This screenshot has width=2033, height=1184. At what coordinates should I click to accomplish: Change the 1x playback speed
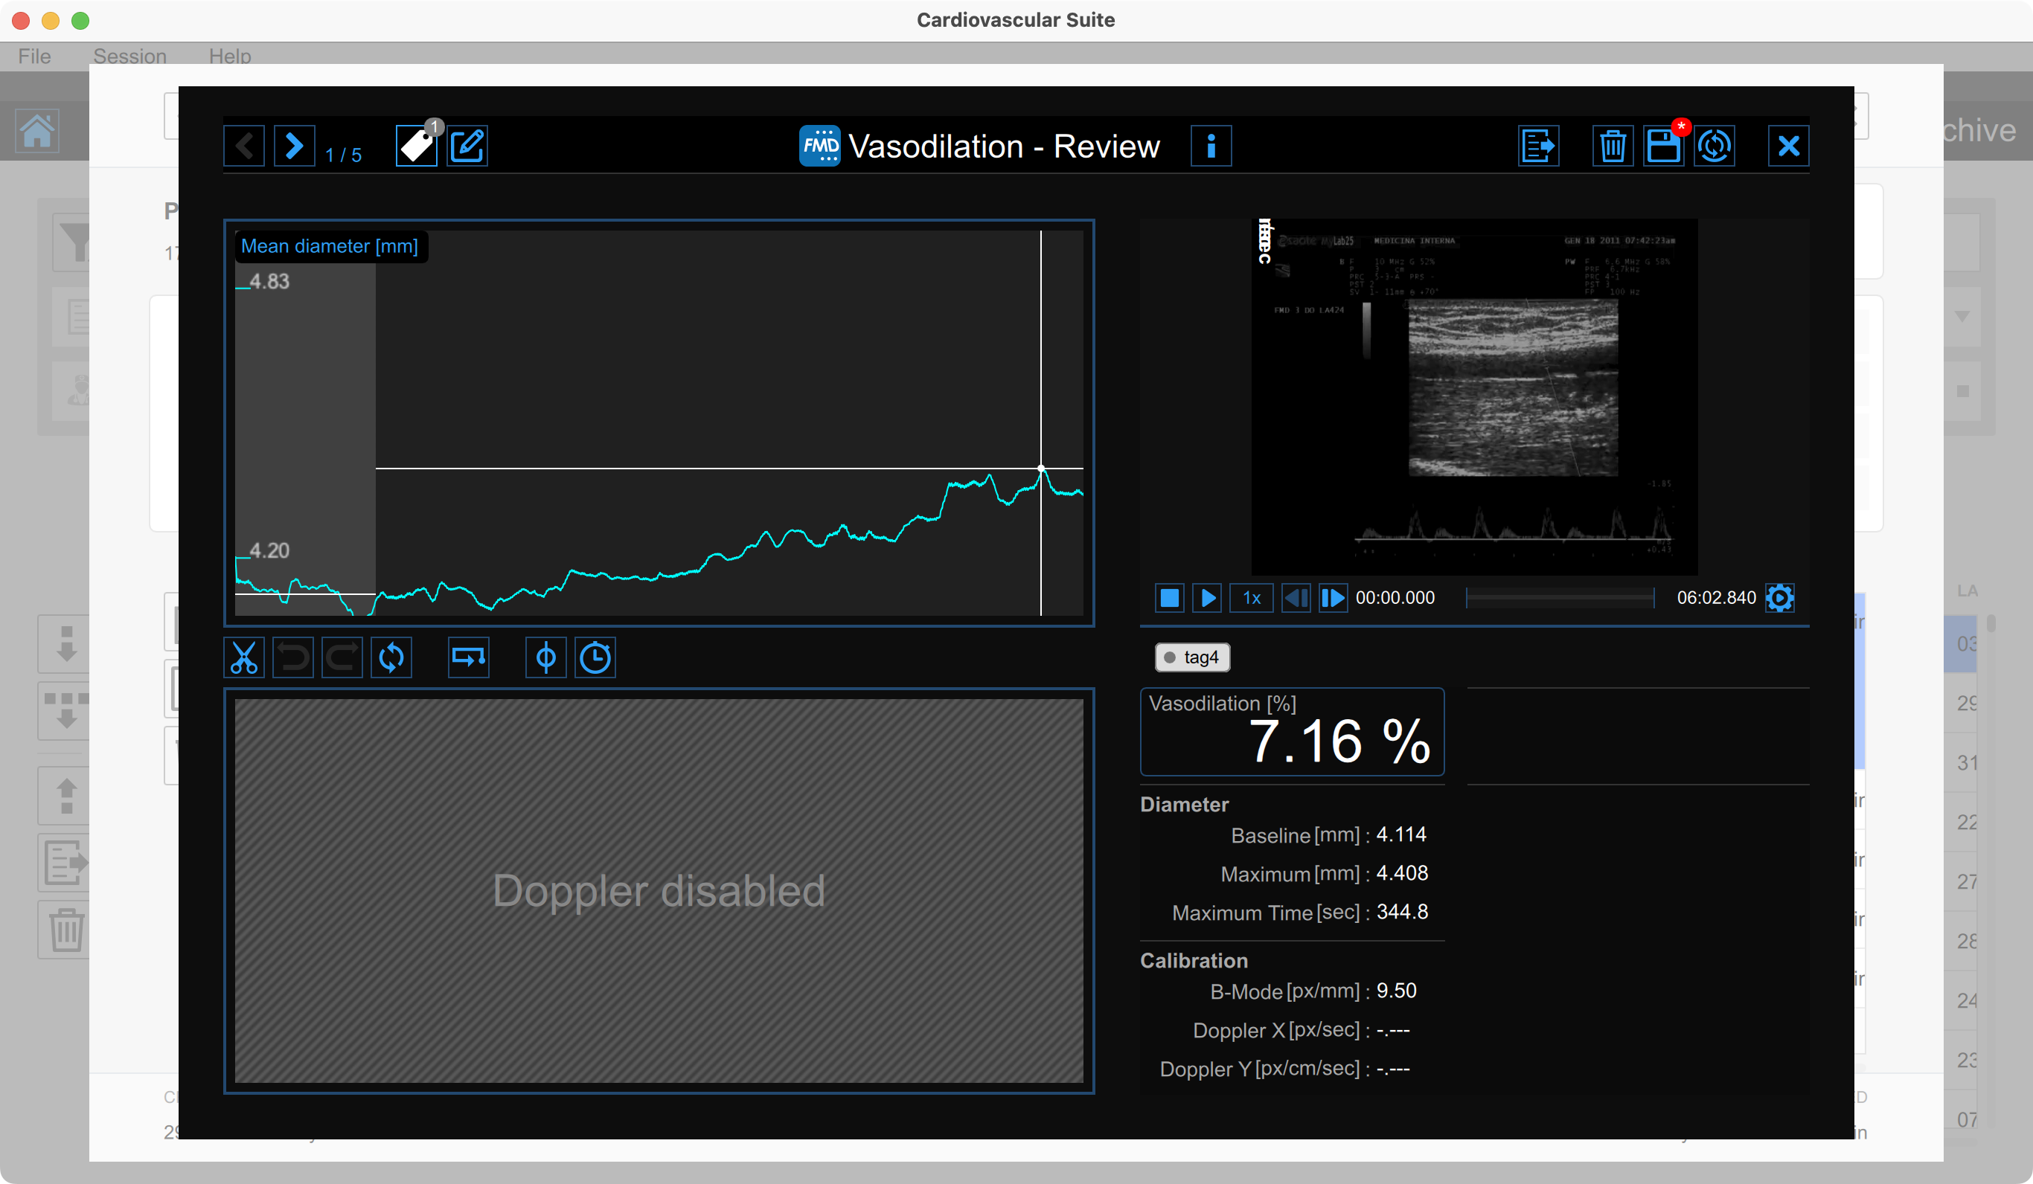(1251, 598)
